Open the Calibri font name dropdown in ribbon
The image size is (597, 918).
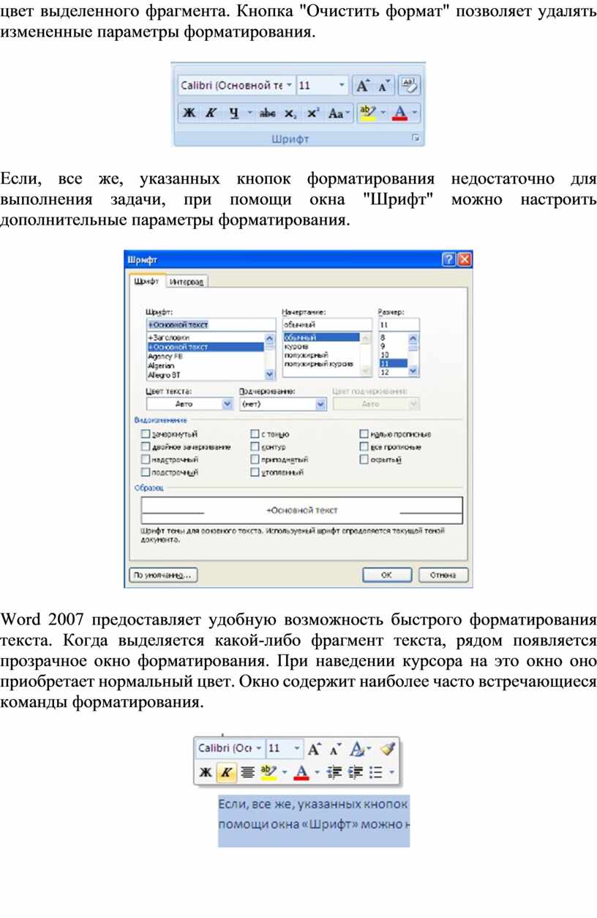[x=290, y=86]
